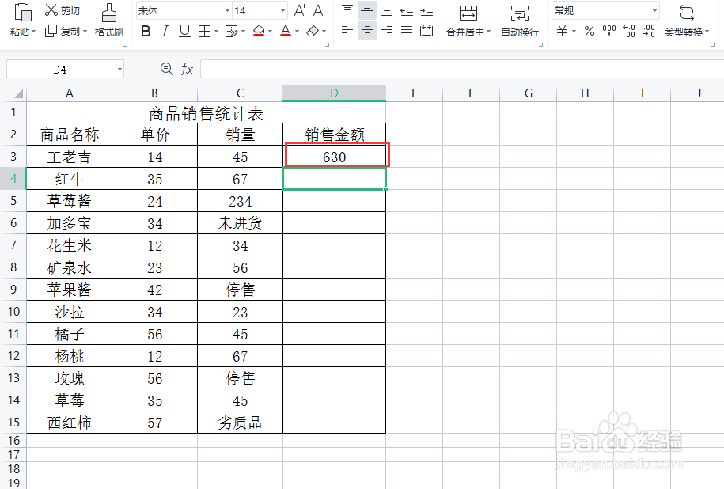Click the cut (剪切) tool

tap(59, 9)
